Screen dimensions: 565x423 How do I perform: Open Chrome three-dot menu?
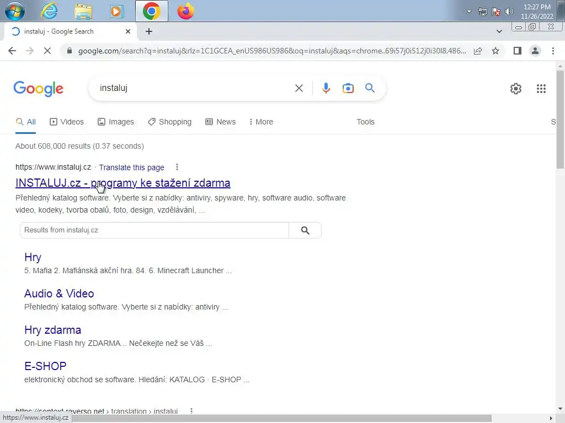pyautogui.click(x=553, y=51)
